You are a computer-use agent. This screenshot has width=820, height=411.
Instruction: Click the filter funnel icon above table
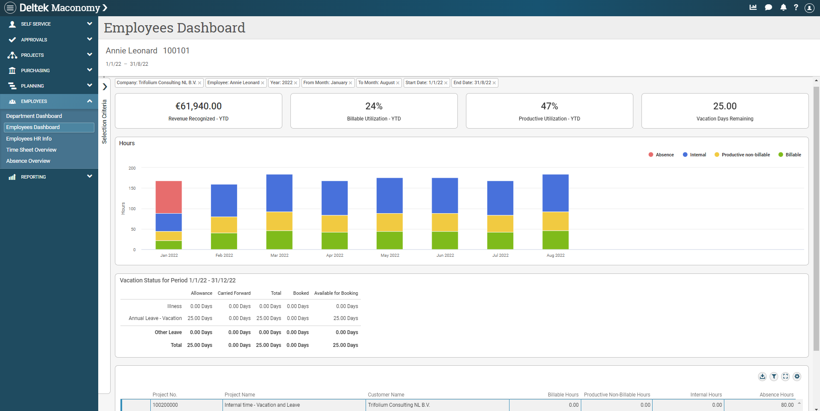tap(774, 376)
